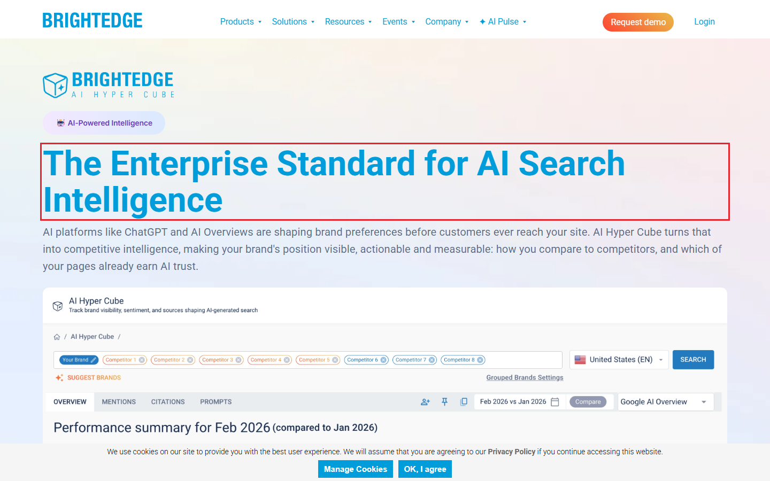Viewport: 770px width, 481px height.
Task: Click the home icon in the breadcrumb
Action: (57, 337)
